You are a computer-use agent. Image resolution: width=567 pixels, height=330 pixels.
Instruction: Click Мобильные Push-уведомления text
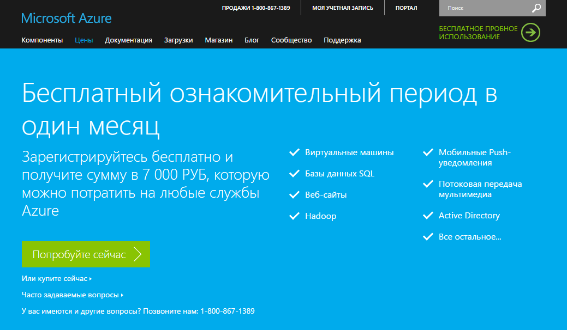tap(474, 157)
